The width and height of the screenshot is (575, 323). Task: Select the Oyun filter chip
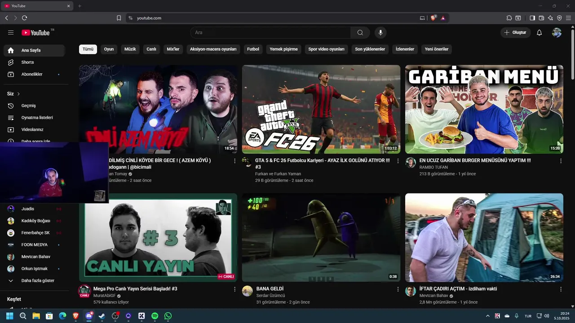pyautogui.click(x=109, y=49)
